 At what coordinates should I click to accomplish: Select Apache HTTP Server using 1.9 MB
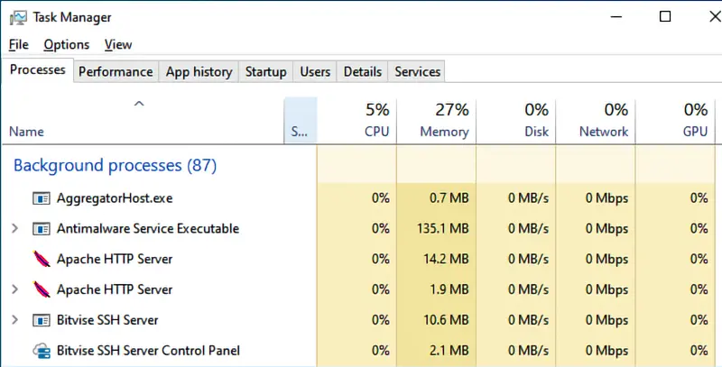point(359,289)
